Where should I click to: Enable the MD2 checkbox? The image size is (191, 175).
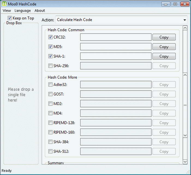point(50,104)
